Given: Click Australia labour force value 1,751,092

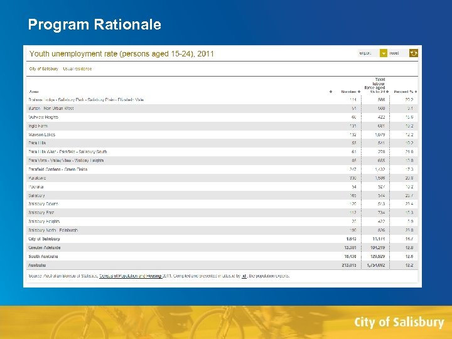Looking at the screenshot, I should click(x=376, y=265).
